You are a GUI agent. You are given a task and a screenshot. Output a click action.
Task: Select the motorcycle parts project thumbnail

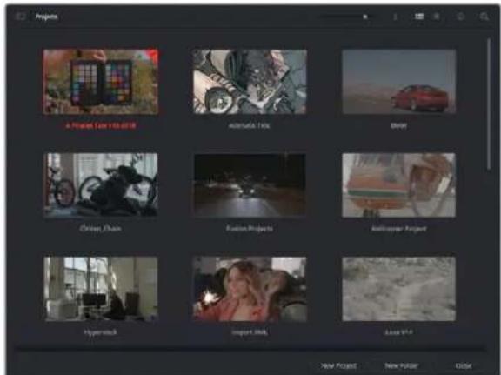(x=250, y=82)
